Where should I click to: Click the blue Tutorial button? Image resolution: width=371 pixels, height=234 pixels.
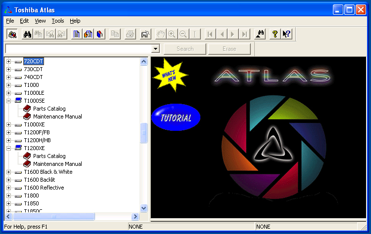[176, 118]
